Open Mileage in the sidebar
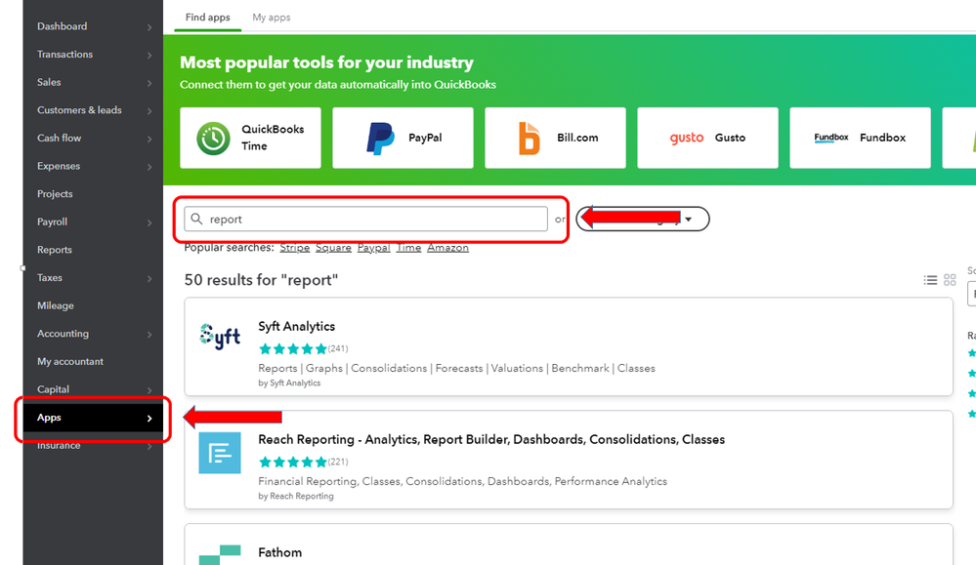Screen dimensions: 976x565 (56, 305)
